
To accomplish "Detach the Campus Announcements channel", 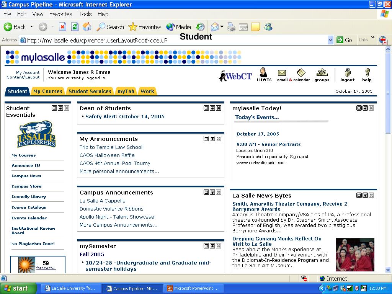I will pyautogui.click(x=212, y=192).
